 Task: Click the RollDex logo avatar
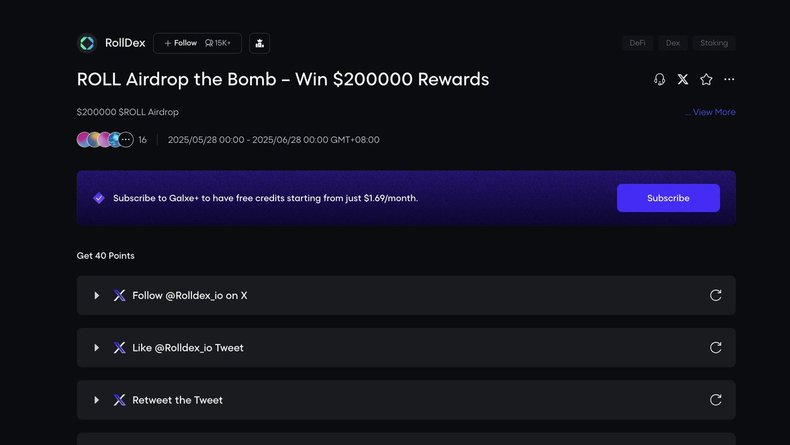[x=87, y=43]
